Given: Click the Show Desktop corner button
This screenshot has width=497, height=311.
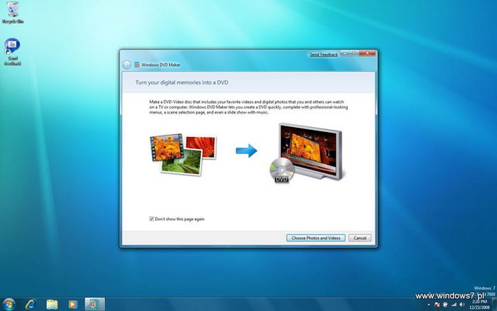Looking at the screenshot, I should click(494, 305).
